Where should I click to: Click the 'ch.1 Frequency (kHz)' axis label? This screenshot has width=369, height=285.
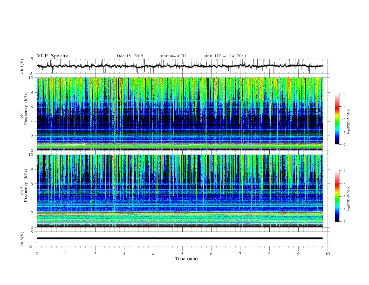coord(24,108)
